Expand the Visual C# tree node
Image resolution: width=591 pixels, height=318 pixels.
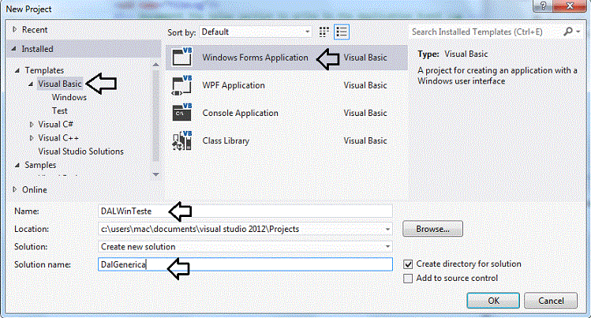(32, 124)
